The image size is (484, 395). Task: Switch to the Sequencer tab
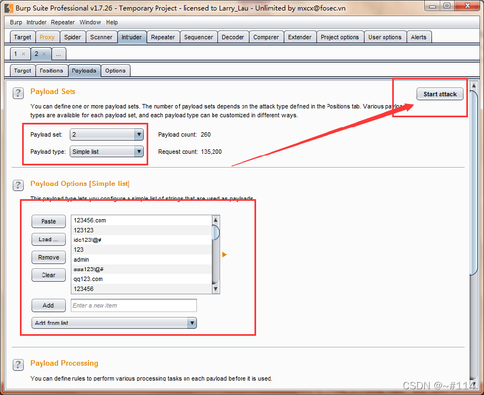199,37
